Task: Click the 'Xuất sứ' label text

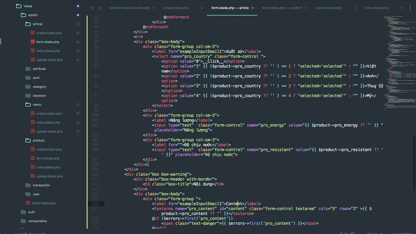Action: point(234,51)
